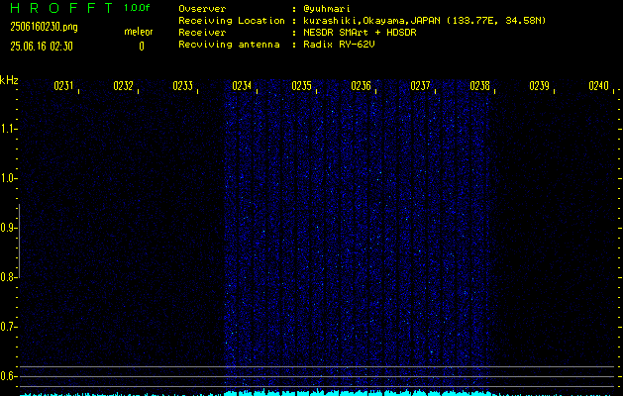Click the kHz axis unit label
This screenshot has height=396, width=623.
(x=9, y=80)
